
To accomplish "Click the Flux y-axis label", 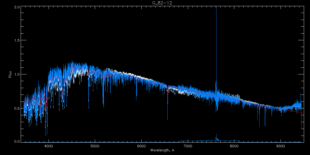I will 10,74.
